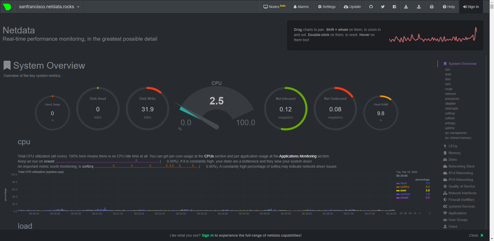Viewport: 494px width, 241px height.
Task: Jump to ipc shared memory in sidebar
Action: (458, 138)
